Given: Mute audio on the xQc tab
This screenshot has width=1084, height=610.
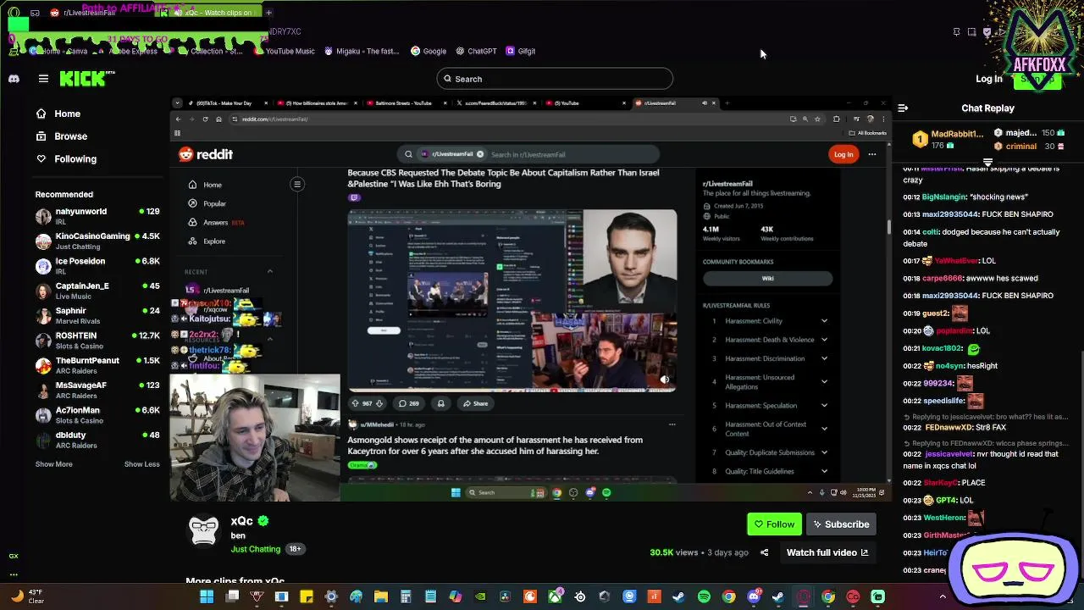Looking at the screenshot, I should coord(176,13).
